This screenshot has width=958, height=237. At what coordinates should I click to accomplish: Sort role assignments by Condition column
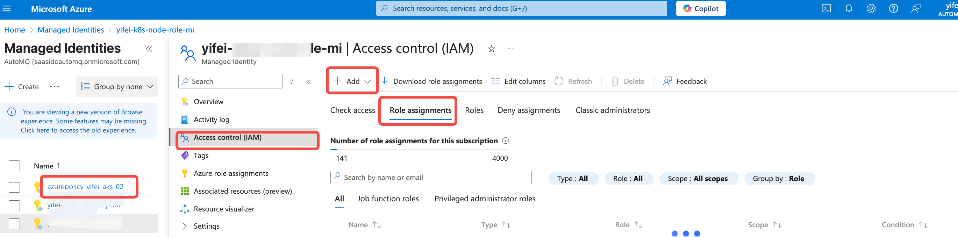pyautogui.click(x=904, y=225)
